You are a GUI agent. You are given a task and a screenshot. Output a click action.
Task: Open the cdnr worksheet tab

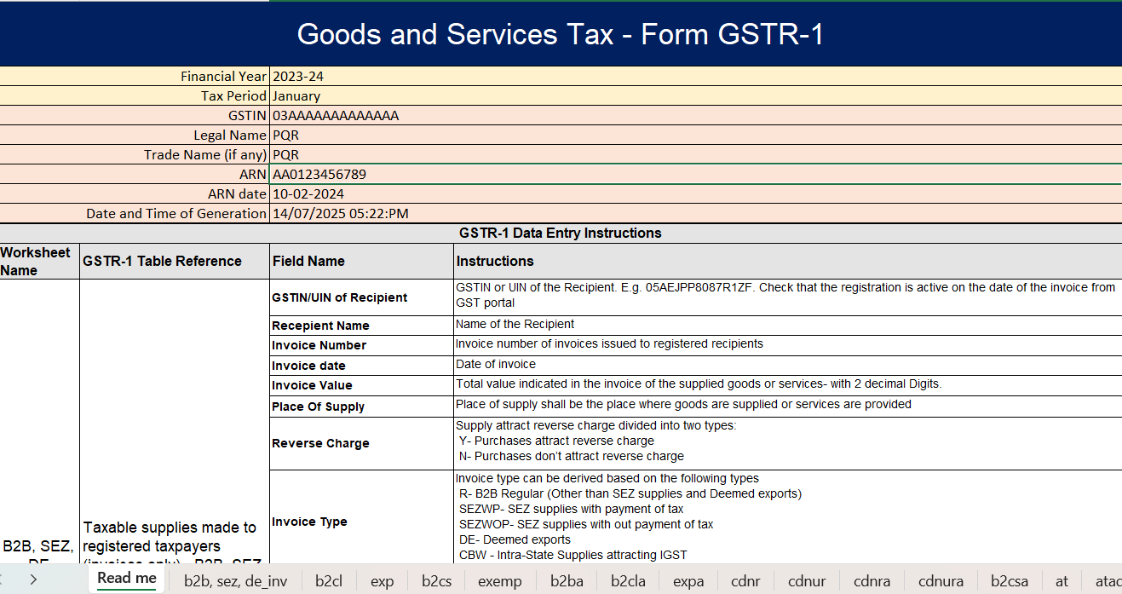[745, 580]
